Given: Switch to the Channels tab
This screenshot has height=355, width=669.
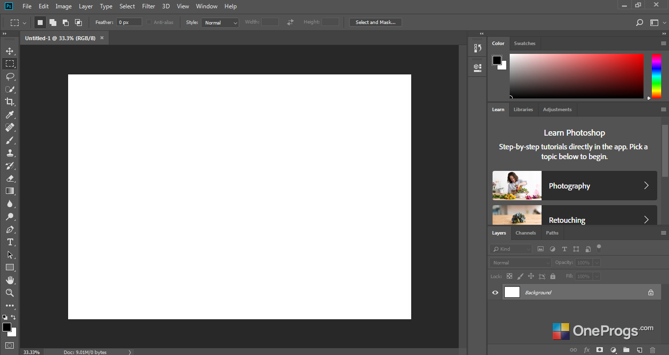Looking at the screenshot, I should pyautogui.click(x=525, y=233).
